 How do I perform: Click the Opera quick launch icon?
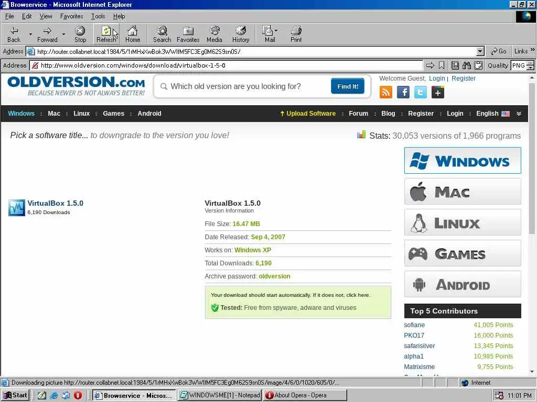(78, 395)
